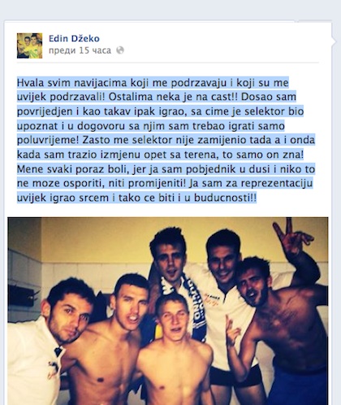Click the last line ending 'buducnosti!!'
The height and width of the screenshot is (405, 341).
(x=136, y=198)
